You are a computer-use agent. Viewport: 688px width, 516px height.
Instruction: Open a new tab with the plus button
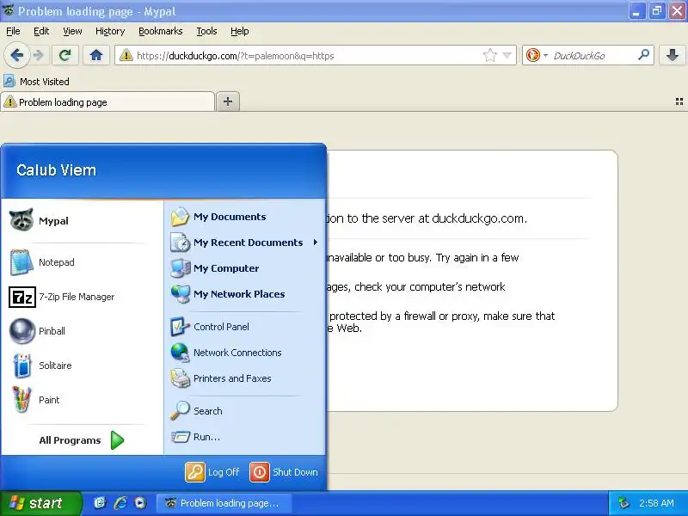point(228,101)
